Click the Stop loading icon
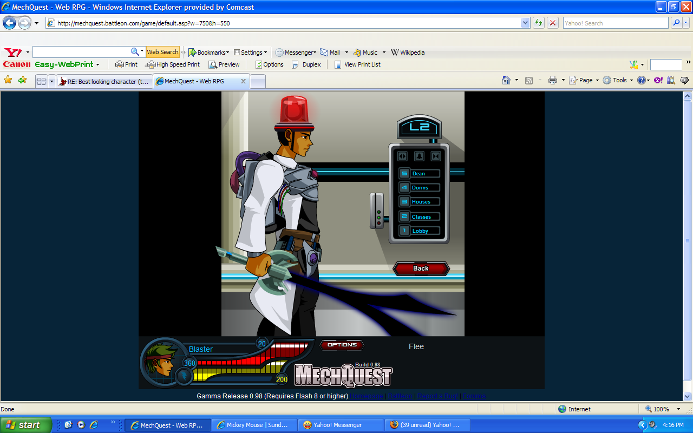The height and width of the screenshot is (433, 693). click(553, 23)
